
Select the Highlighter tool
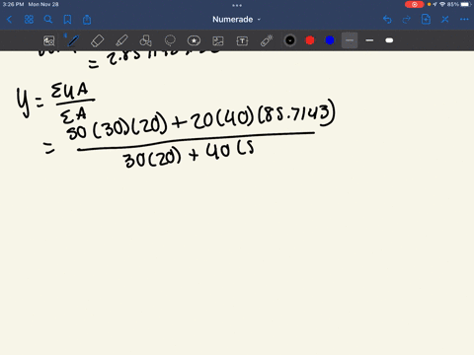point(121,40)
